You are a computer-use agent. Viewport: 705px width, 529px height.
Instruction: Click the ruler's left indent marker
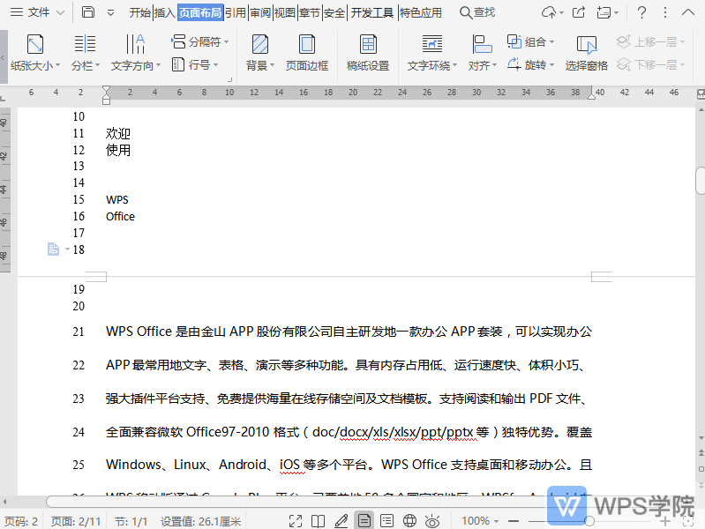106,101
